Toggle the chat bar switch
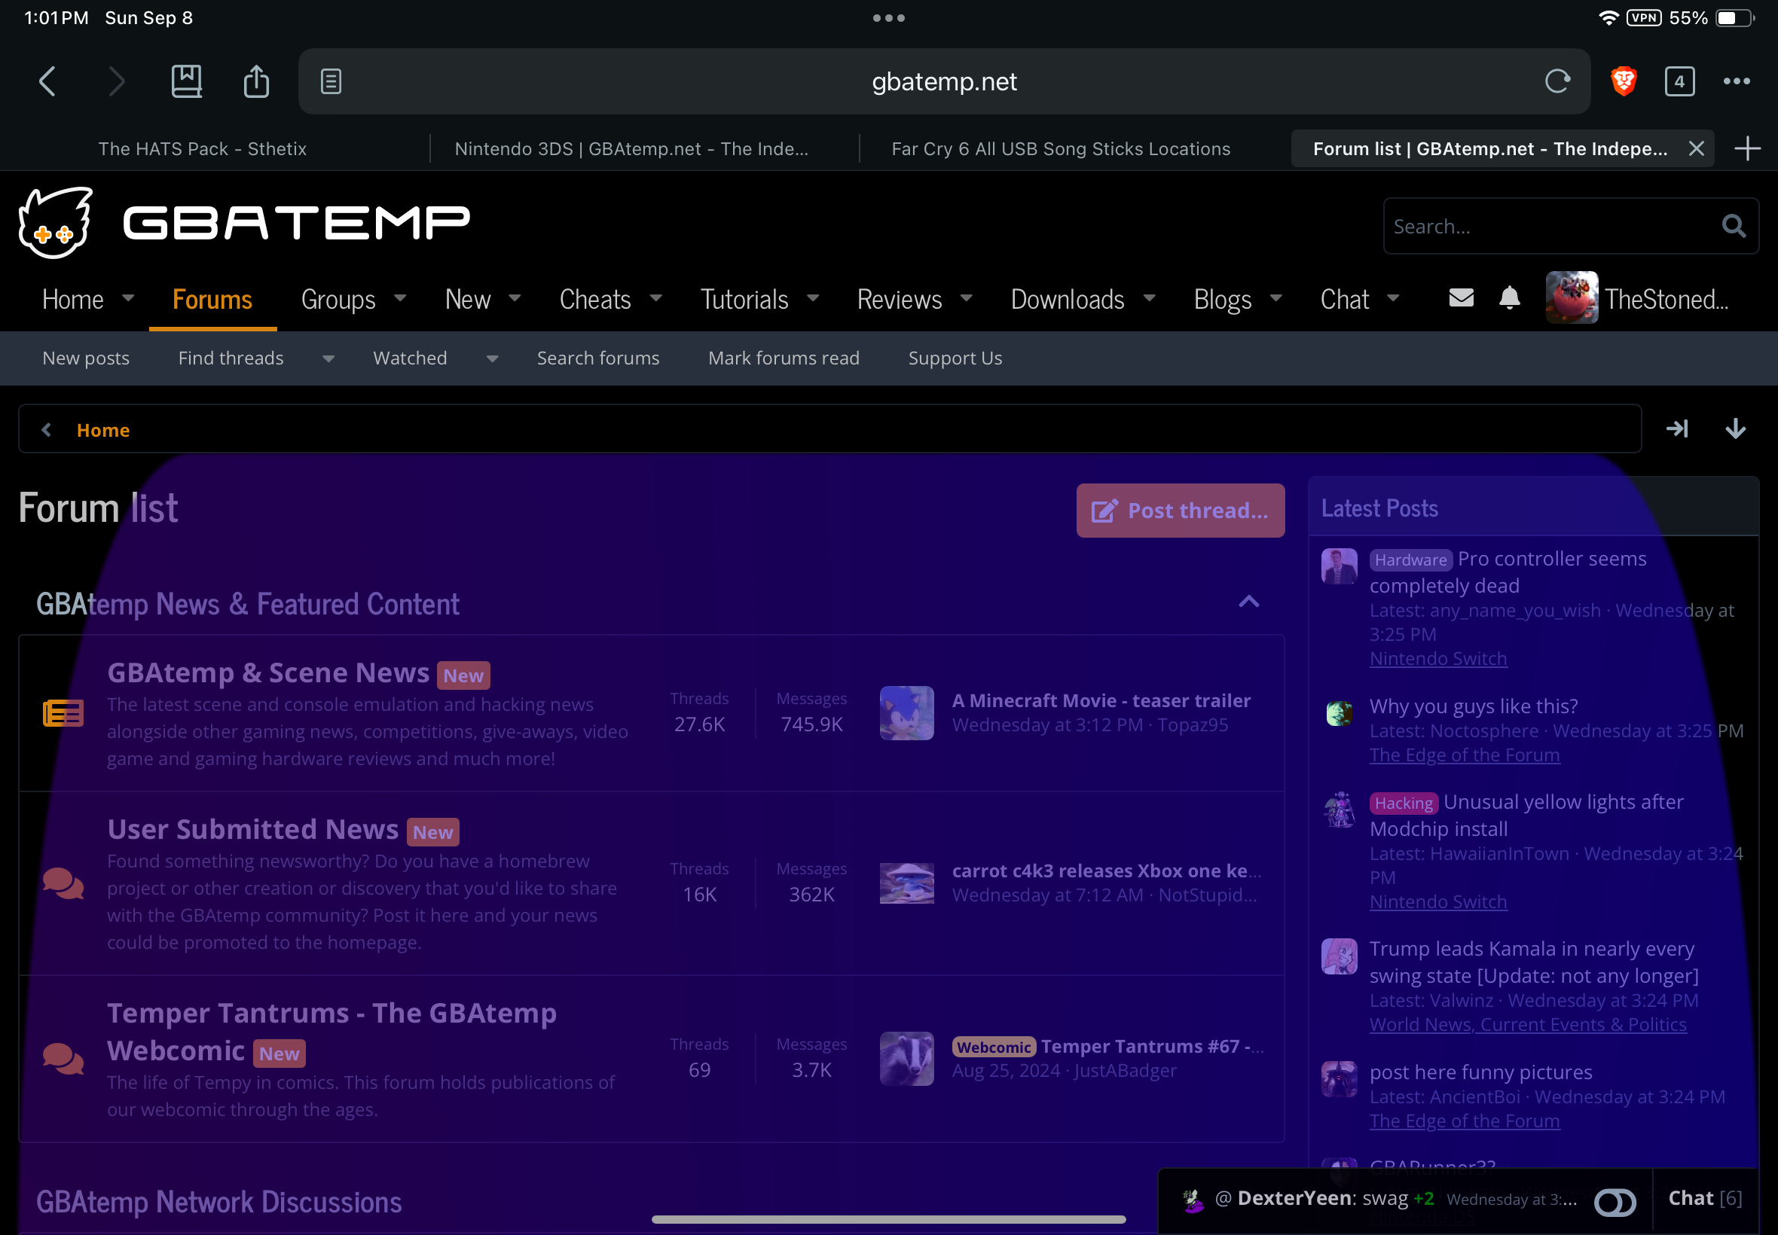The height and width of the screenshot is (1235, 1778). pyautogui.click(x=1615, y=1202)
